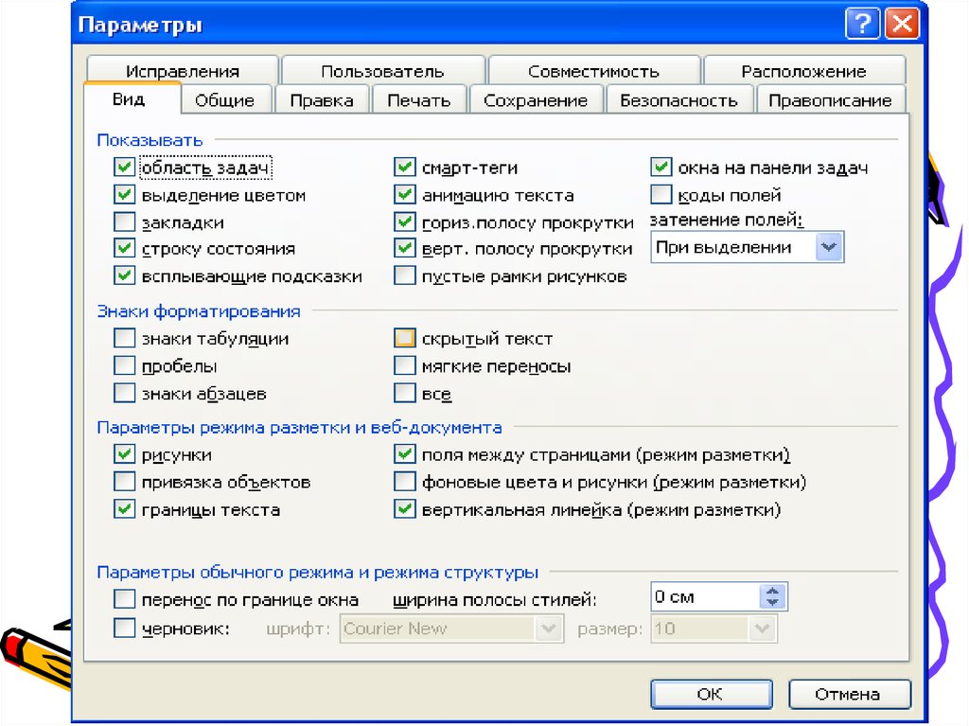Click the help question mark icon

pos(862,24)
